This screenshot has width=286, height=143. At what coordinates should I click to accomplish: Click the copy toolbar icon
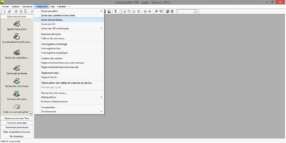click(x=20, y=11)
